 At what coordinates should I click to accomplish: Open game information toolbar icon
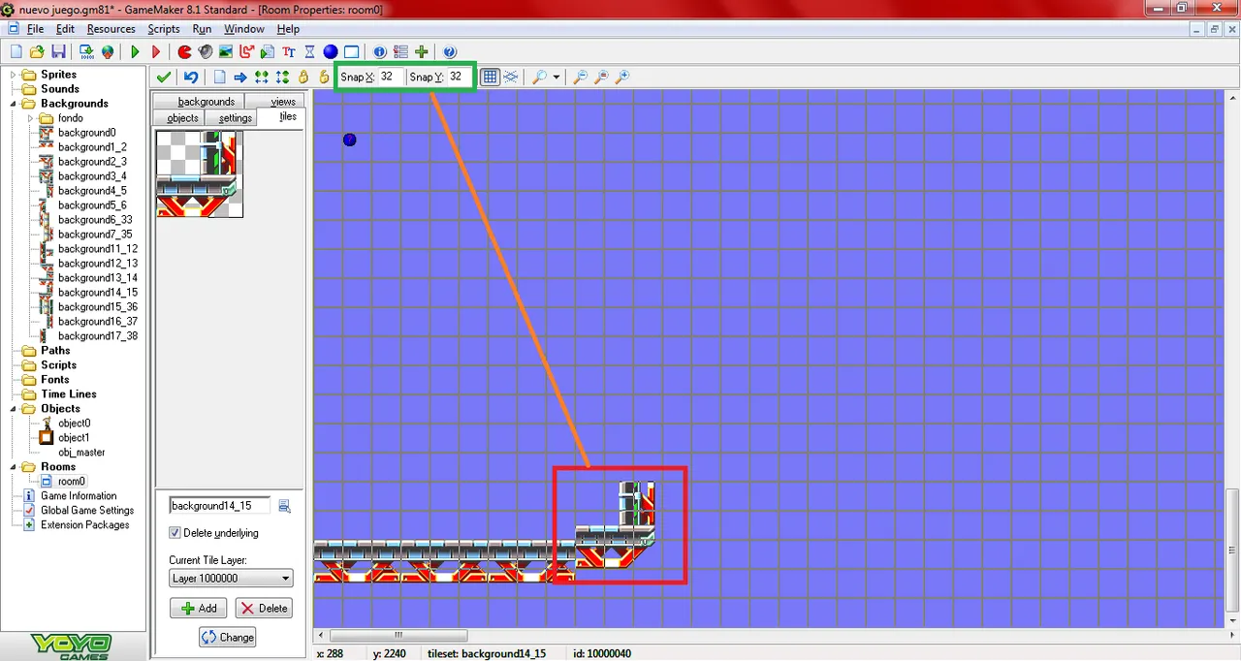(379, 51)
